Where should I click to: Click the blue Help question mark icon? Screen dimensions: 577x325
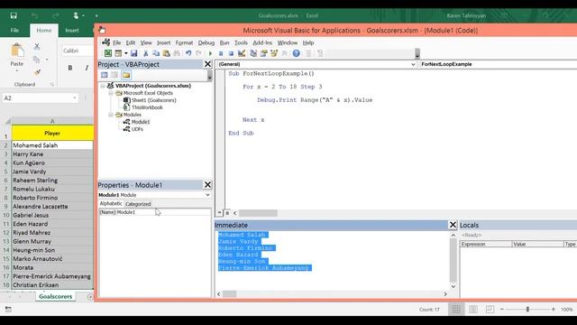point(297,53)
